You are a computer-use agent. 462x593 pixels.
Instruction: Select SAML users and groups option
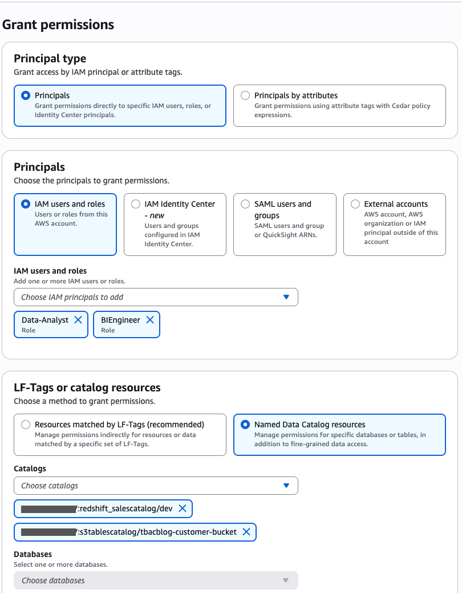(245, 204)
